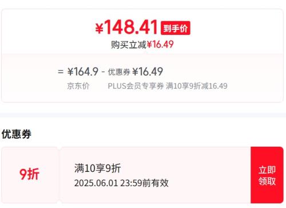Image resolution: width=286 pixels, height=208 pixels.
Task: Claim the coupon with 立即领取 button
Action: 267,175
